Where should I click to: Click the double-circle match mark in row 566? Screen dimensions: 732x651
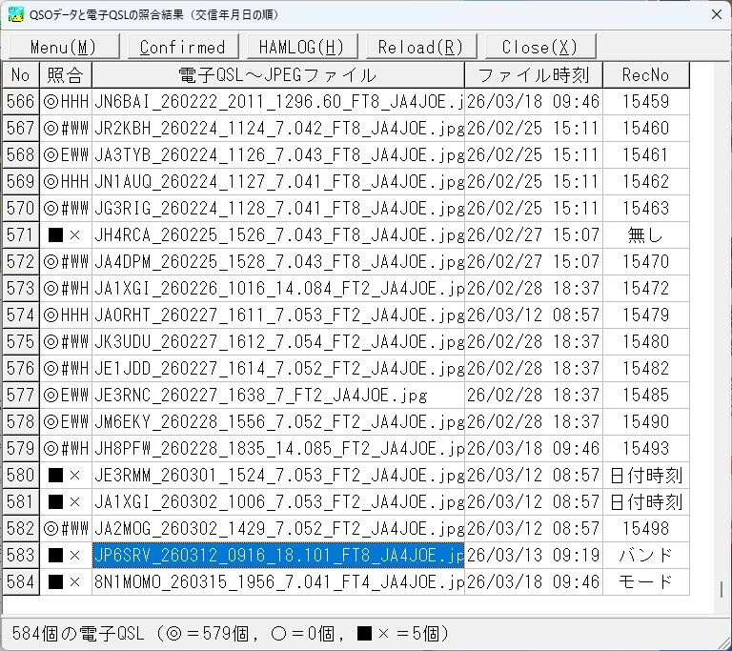point(51,101)
